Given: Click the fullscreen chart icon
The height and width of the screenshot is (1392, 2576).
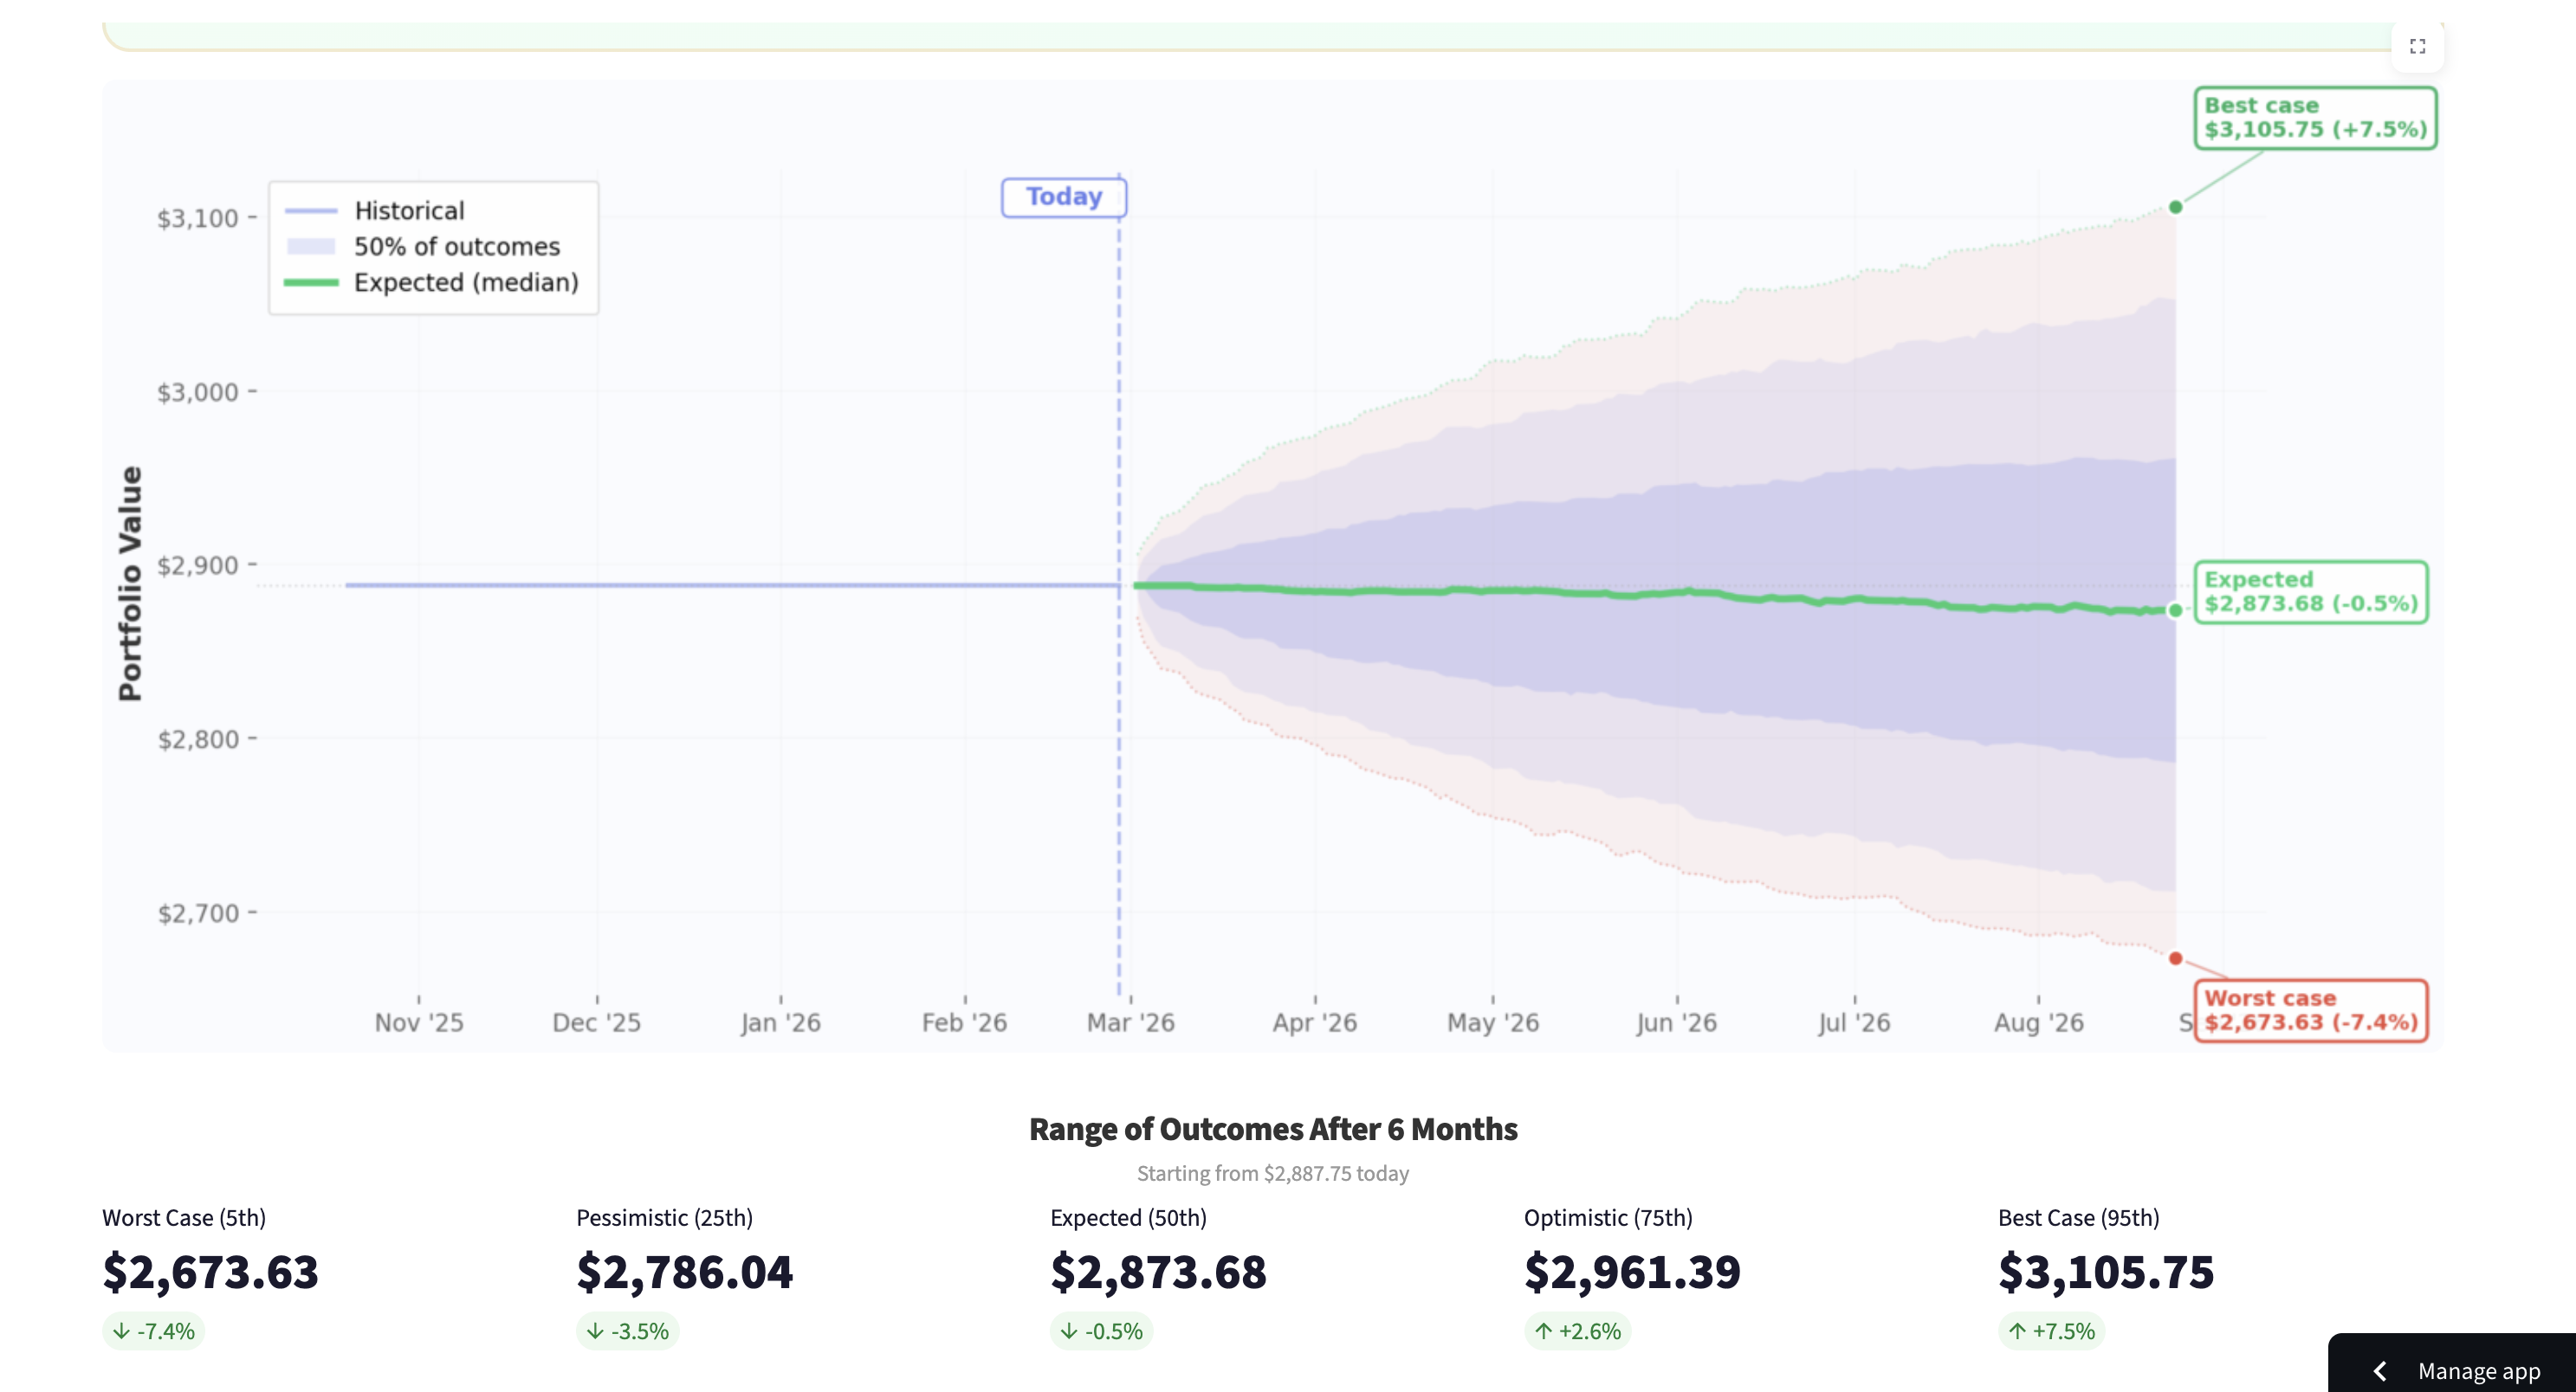Looking at the screenshot, I should click(2417, 46).
